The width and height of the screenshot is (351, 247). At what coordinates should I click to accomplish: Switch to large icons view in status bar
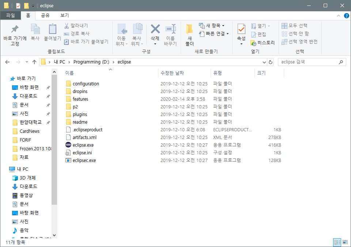[x=345, y=242]
